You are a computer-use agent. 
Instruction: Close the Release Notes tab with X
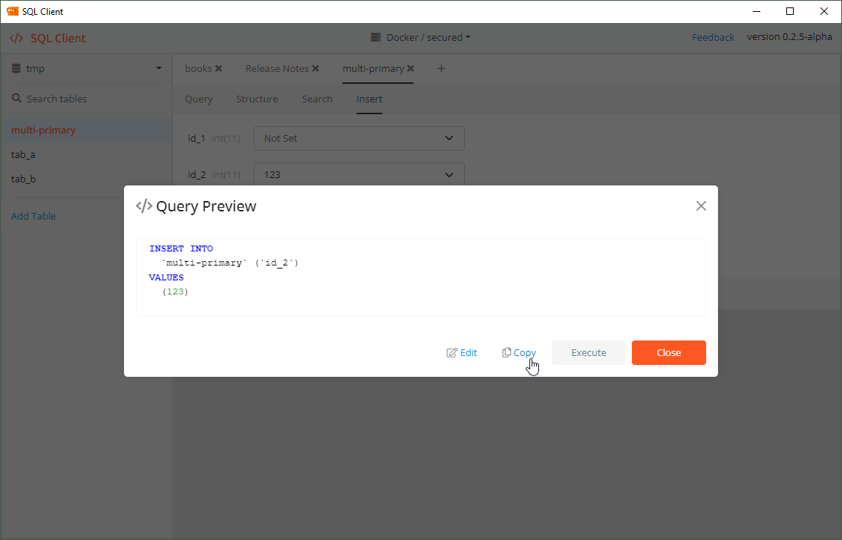tap(316, 68)
